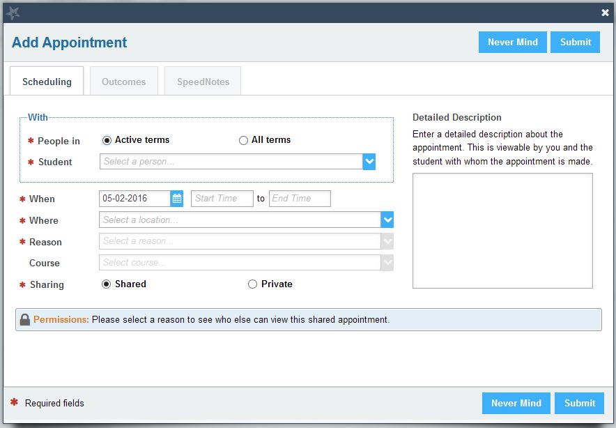
Task: Switch to the Outcomes tab
Action: point(123,81)
